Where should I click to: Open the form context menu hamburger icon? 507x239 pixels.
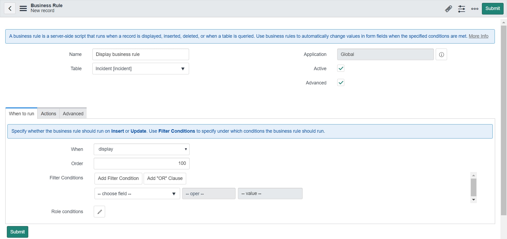[x=23, y=8]
